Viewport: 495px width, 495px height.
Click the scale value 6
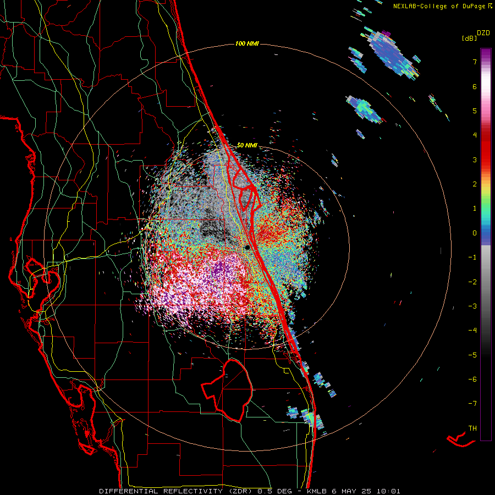[475, 86]
